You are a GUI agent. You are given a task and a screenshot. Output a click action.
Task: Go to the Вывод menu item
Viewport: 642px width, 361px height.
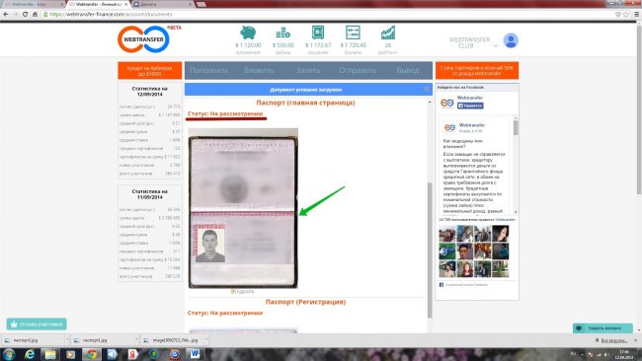407,70
